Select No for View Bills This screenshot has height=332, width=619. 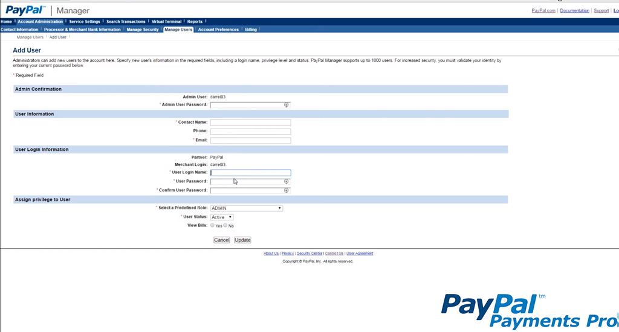(x=225, y=225)
